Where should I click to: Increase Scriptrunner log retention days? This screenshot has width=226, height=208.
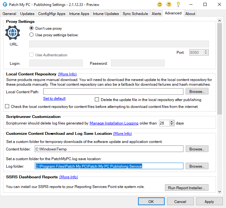[172, 122]
